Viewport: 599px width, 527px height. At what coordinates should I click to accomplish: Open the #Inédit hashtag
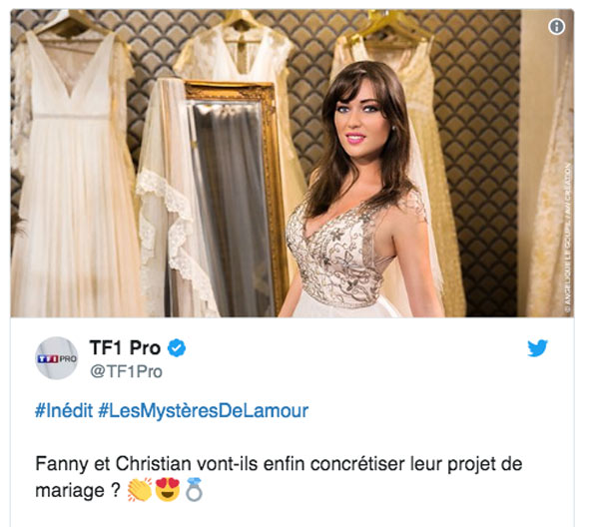tap(64, 411)
